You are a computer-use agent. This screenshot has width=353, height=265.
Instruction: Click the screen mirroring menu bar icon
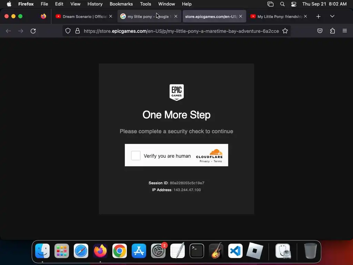(x=270, y=4)
